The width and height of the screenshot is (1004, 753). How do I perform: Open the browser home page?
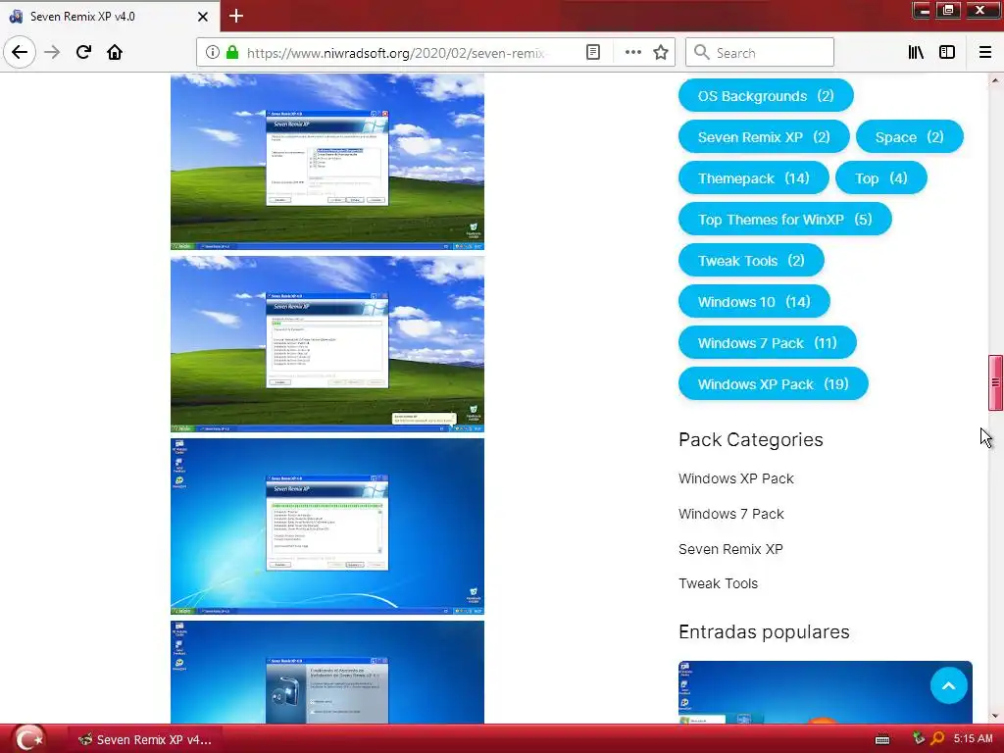(115, 52)
